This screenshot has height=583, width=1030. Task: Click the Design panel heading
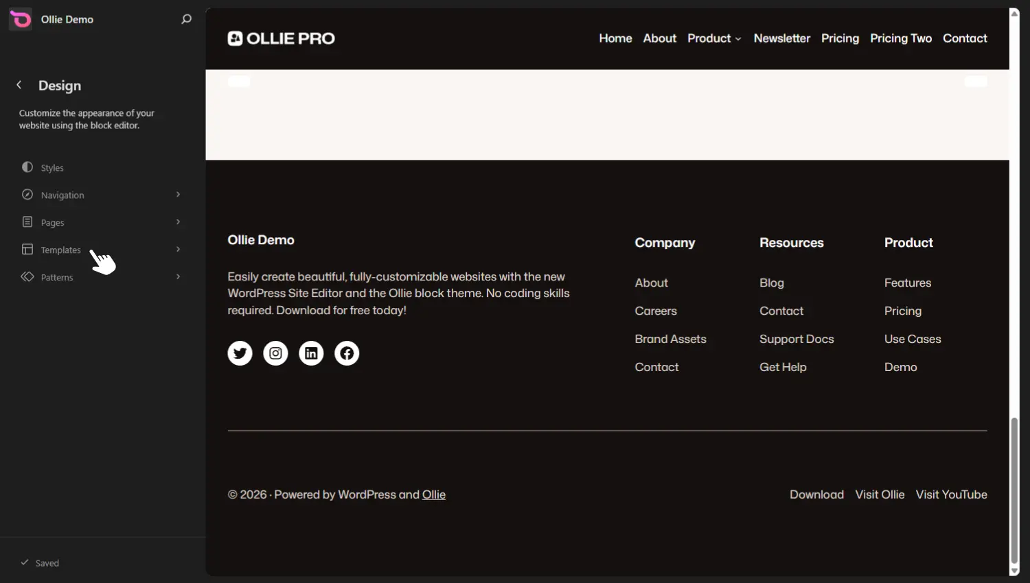click(60, 86)
